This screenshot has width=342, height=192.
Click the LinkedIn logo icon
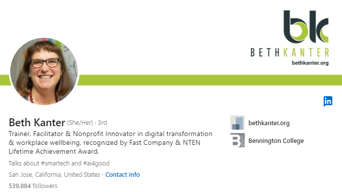328,101
